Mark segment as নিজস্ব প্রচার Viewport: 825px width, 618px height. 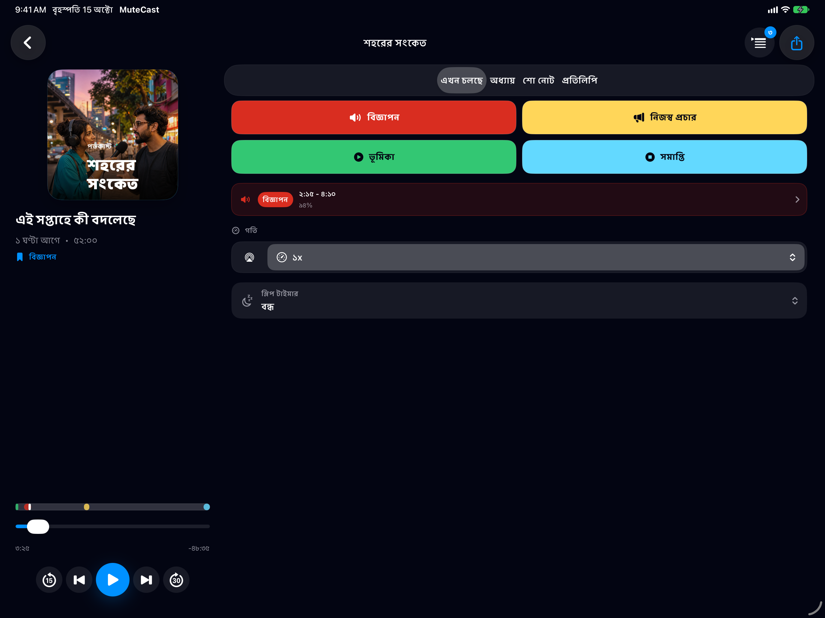[664, 117]
